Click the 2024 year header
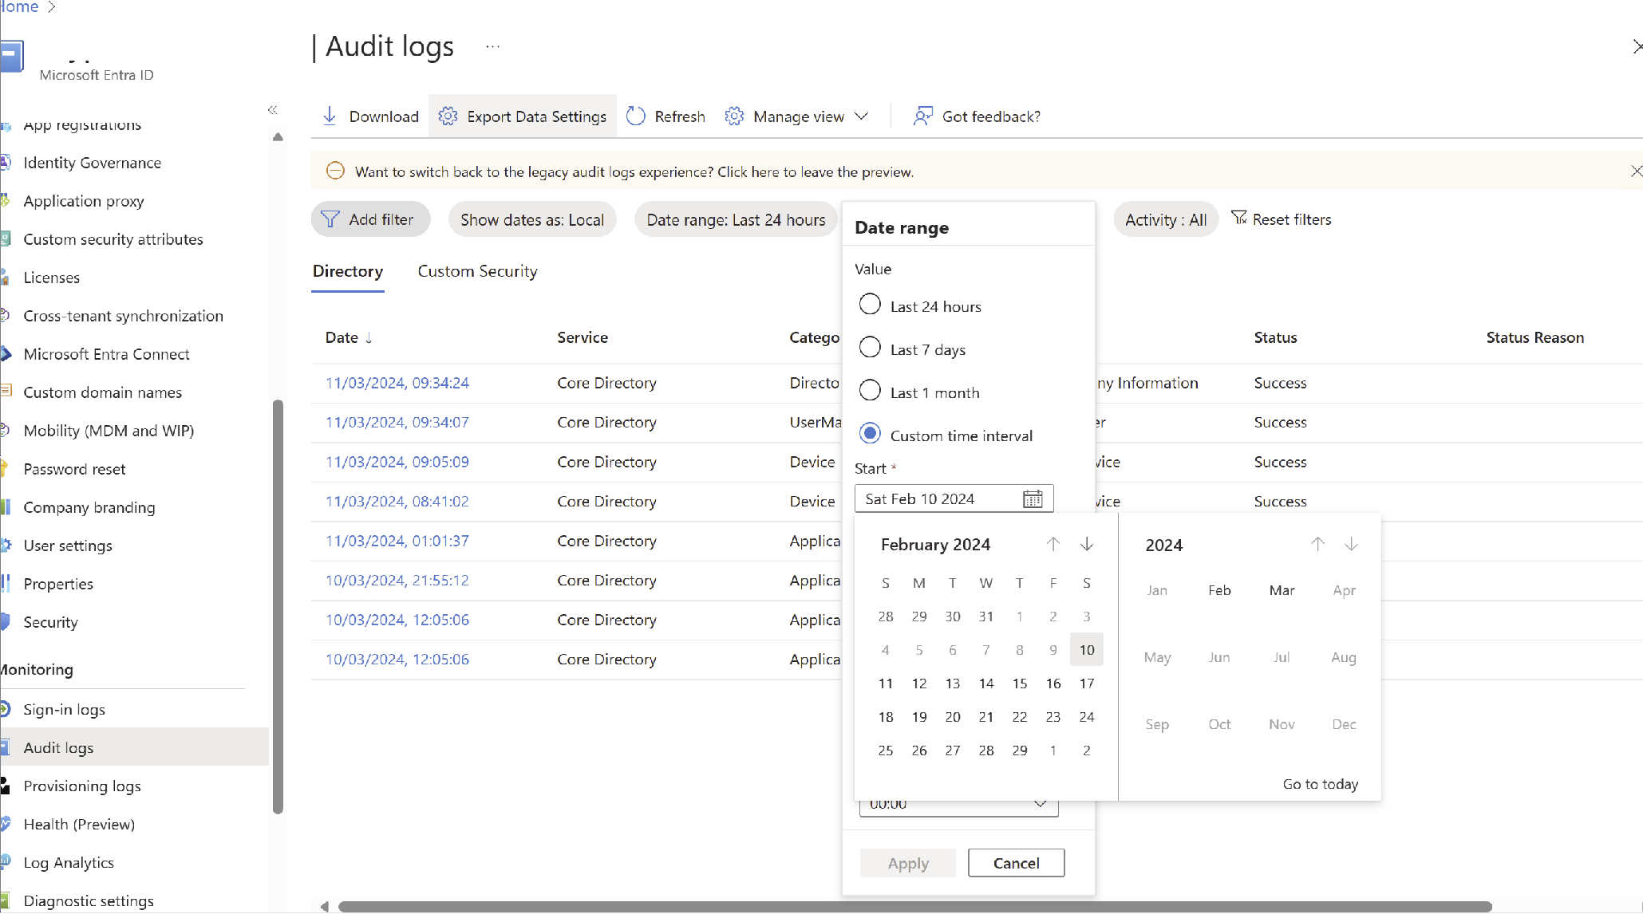The height and width of the screenshot is (914, 1643). 1164,545
